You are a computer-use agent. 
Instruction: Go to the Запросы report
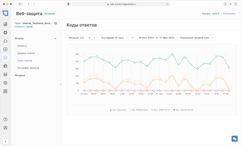click(x=22, y=46)
